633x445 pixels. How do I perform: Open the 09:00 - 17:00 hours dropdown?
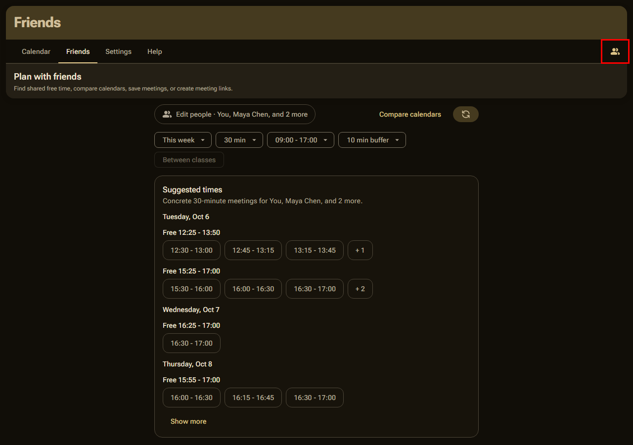[x=301, y=140]
